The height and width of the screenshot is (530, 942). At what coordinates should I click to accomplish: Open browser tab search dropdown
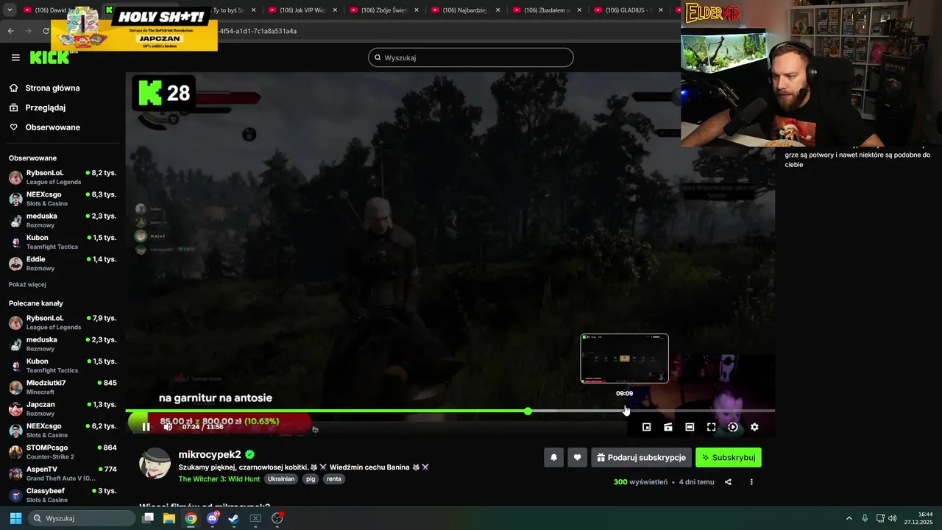pos(10,10)
